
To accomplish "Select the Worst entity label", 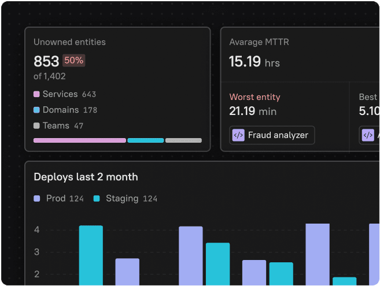I will tap(254, 97).
